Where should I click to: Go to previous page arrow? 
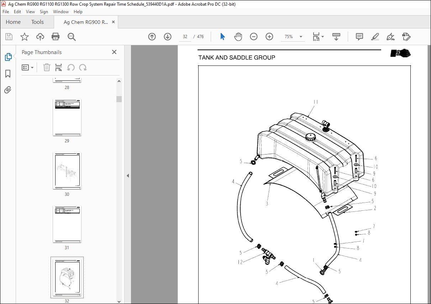(x=152, y=37)
